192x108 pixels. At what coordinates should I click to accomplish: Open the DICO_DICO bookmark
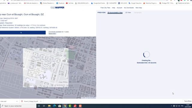123,3
